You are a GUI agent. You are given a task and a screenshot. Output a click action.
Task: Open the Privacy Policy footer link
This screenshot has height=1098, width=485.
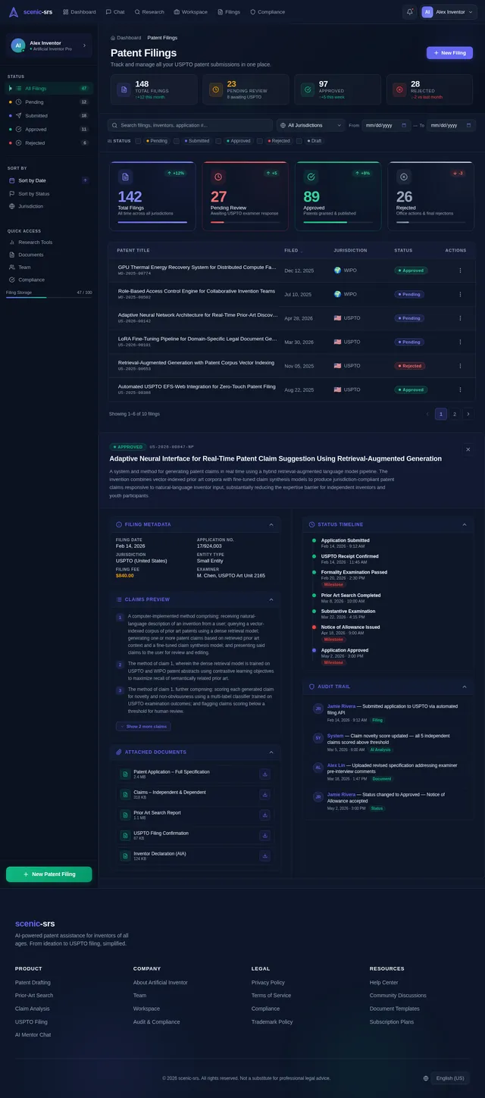[268, 983]
